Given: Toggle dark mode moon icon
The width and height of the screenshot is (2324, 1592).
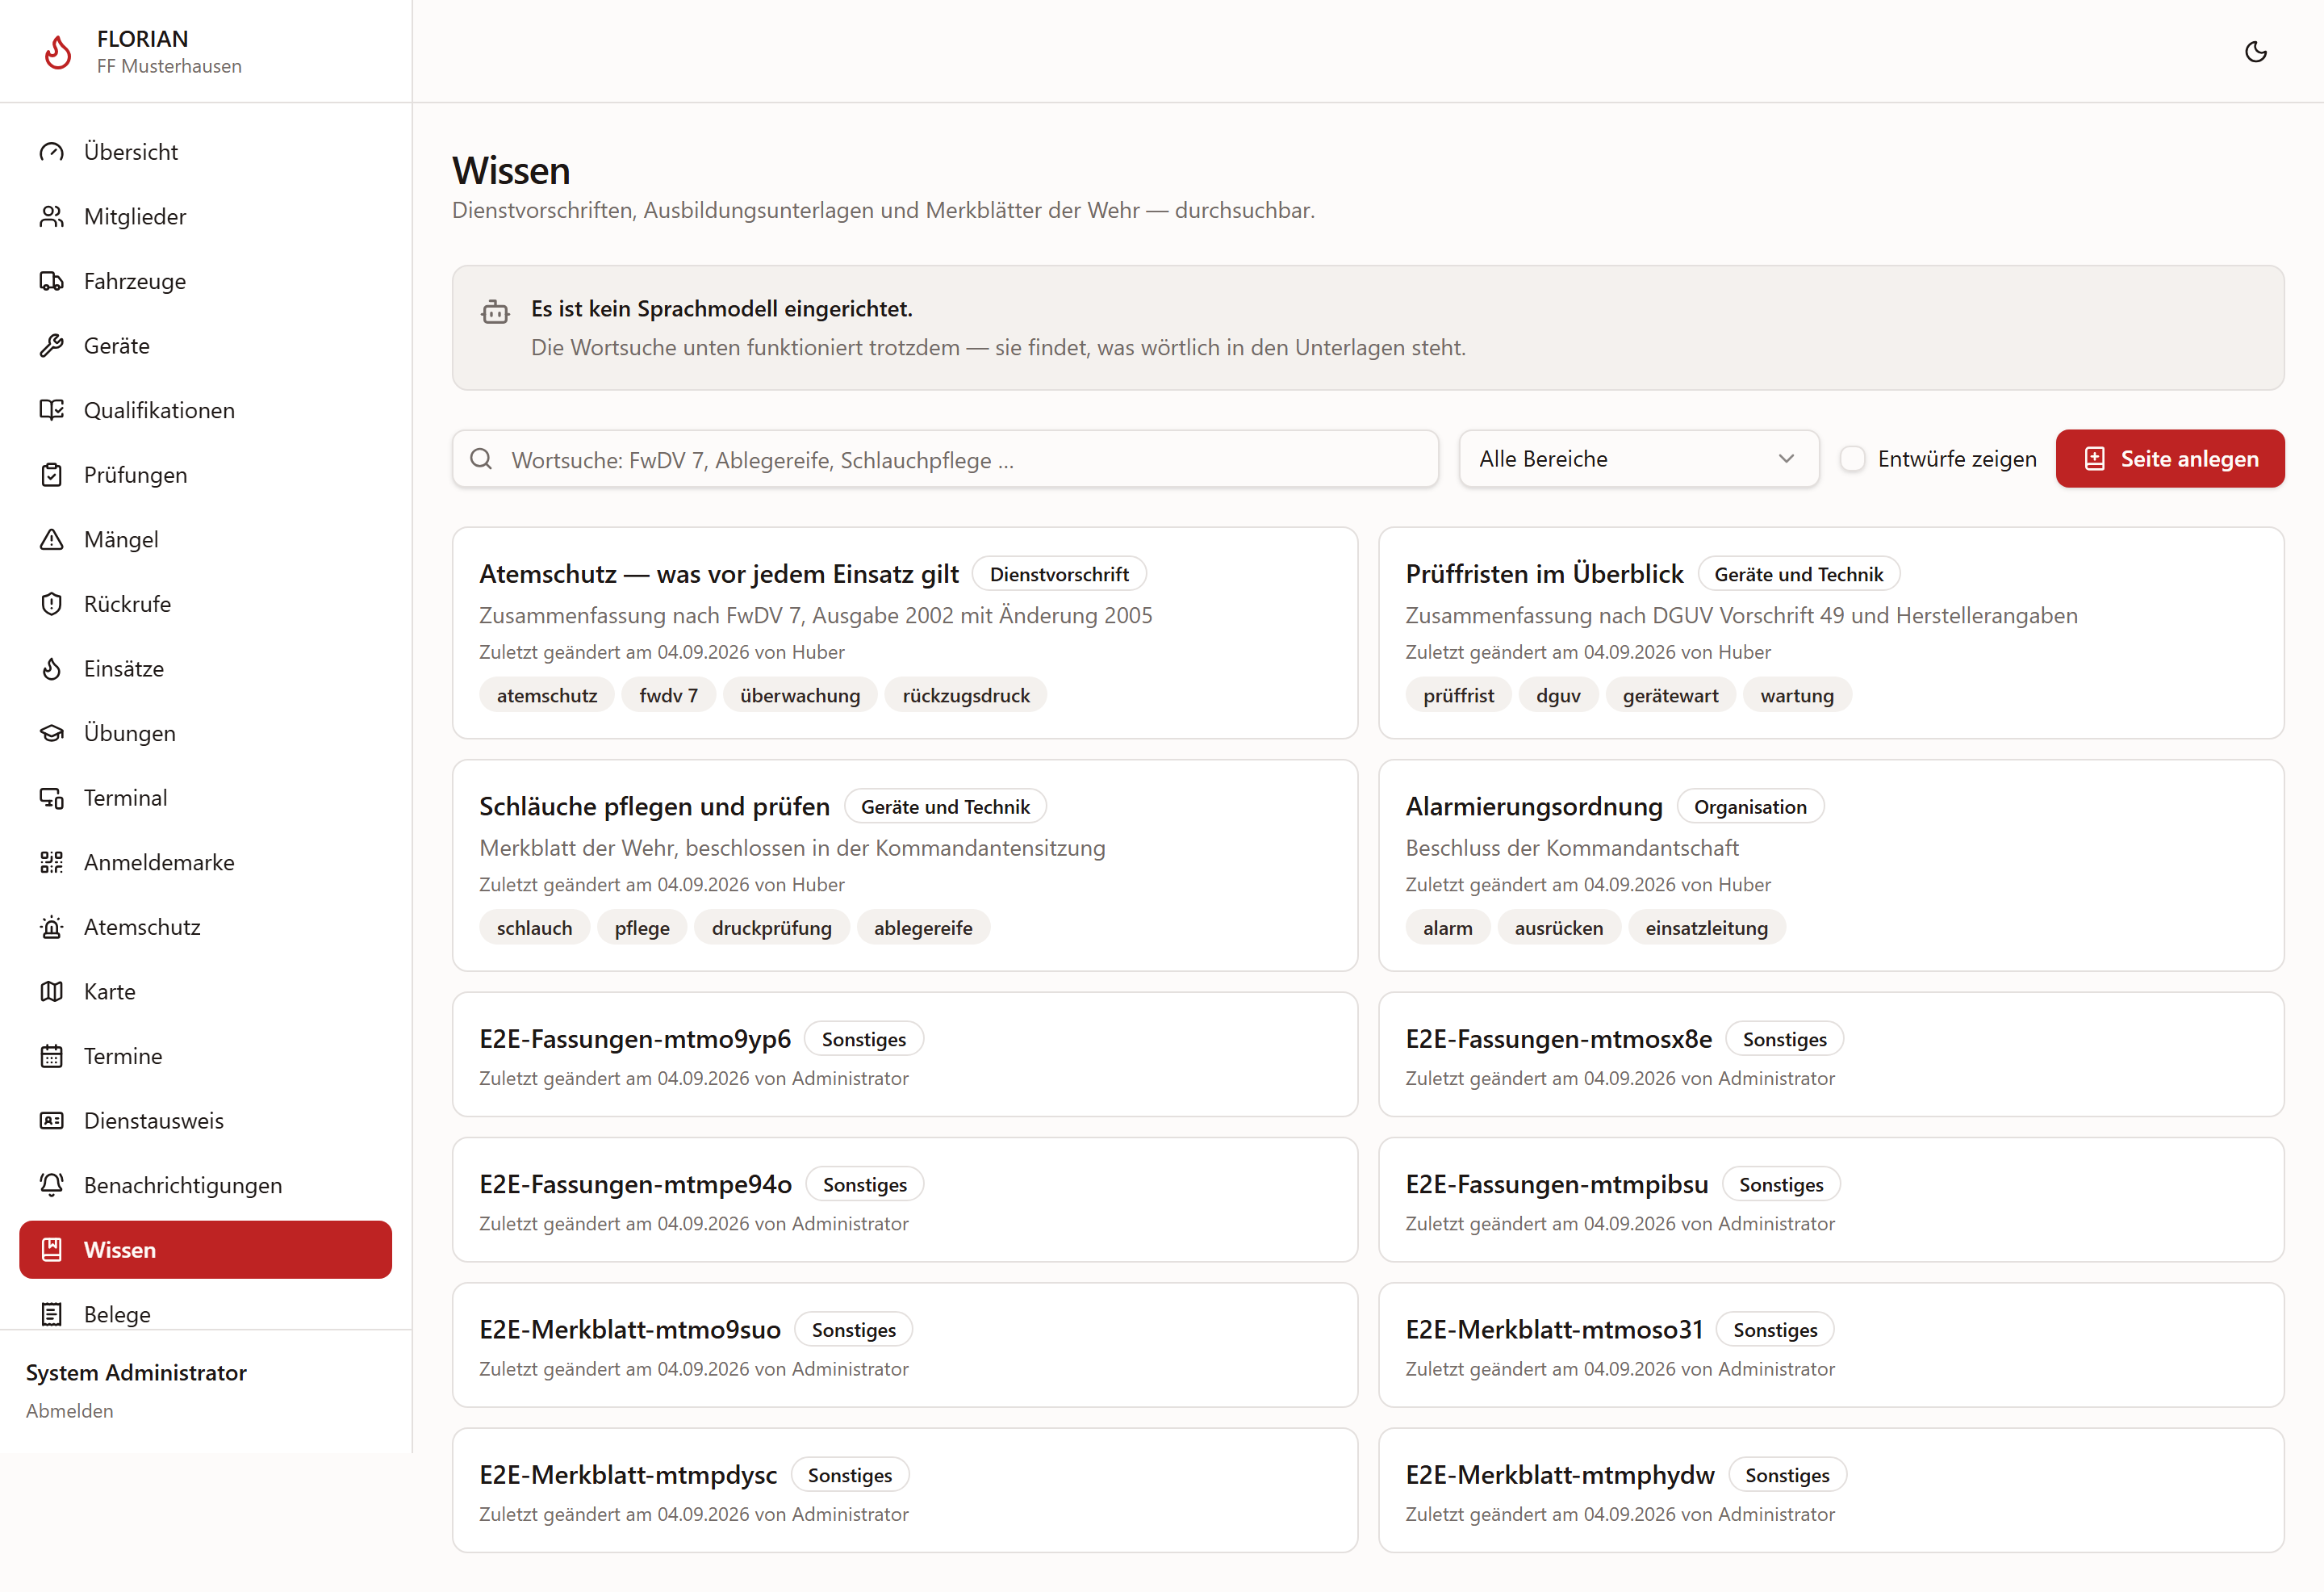Looking at the screenshot, I should click(x=2255, y=52).
